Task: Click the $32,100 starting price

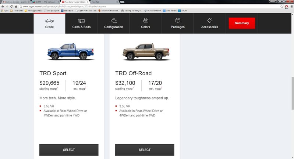Action: point(125,83)
